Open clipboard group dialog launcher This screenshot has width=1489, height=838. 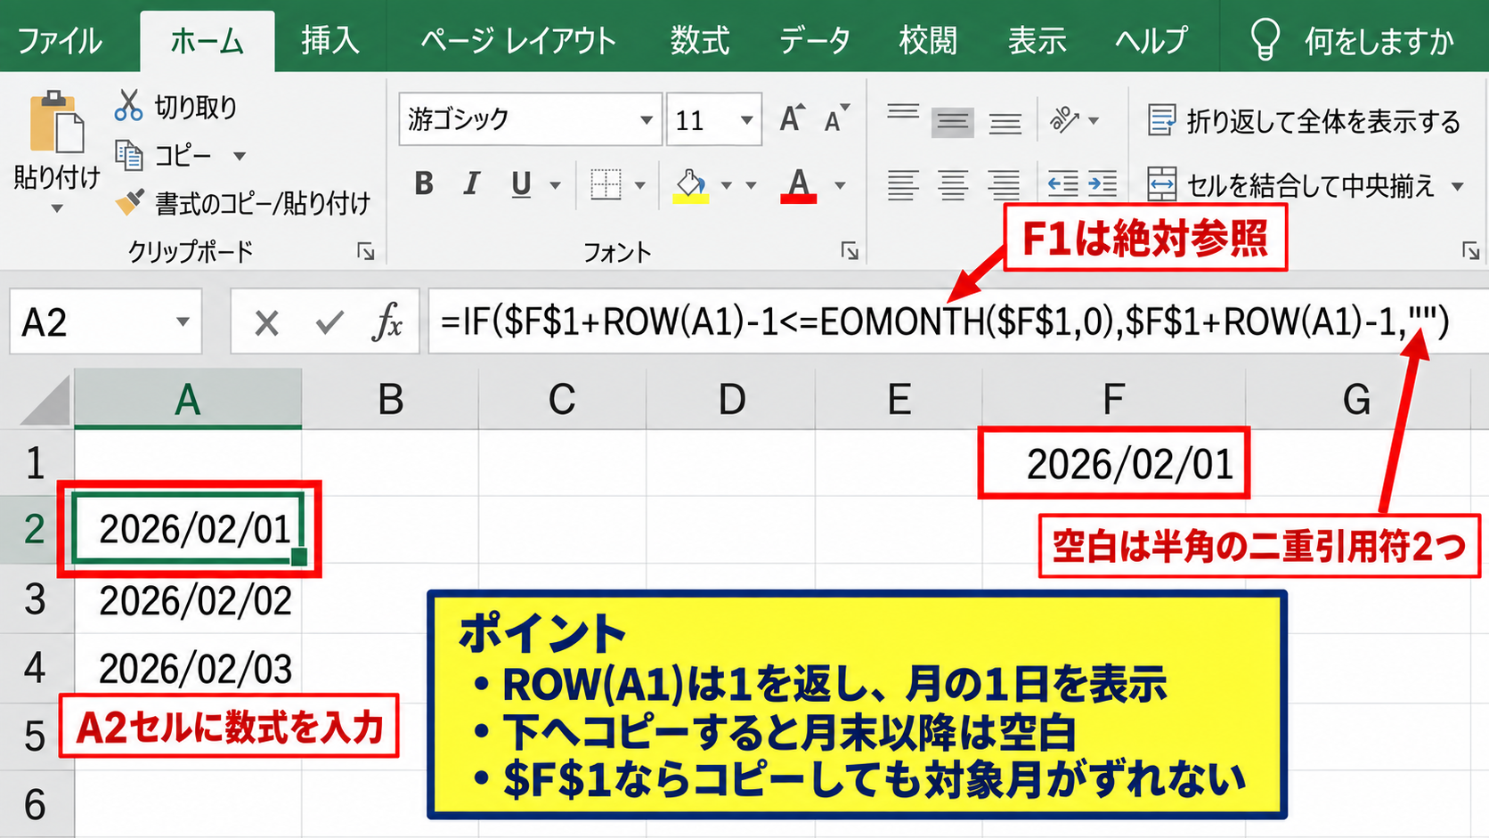365,252
